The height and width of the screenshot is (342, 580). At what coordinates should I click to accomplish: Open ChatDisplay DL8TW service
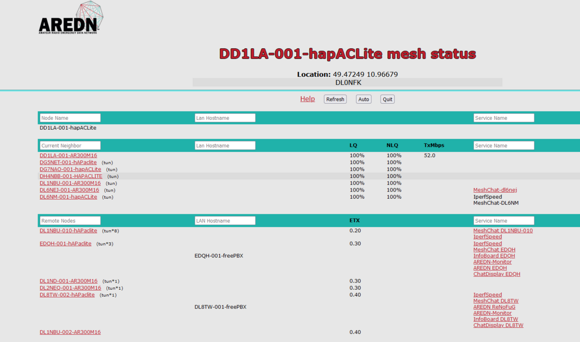tap(499, 326)
